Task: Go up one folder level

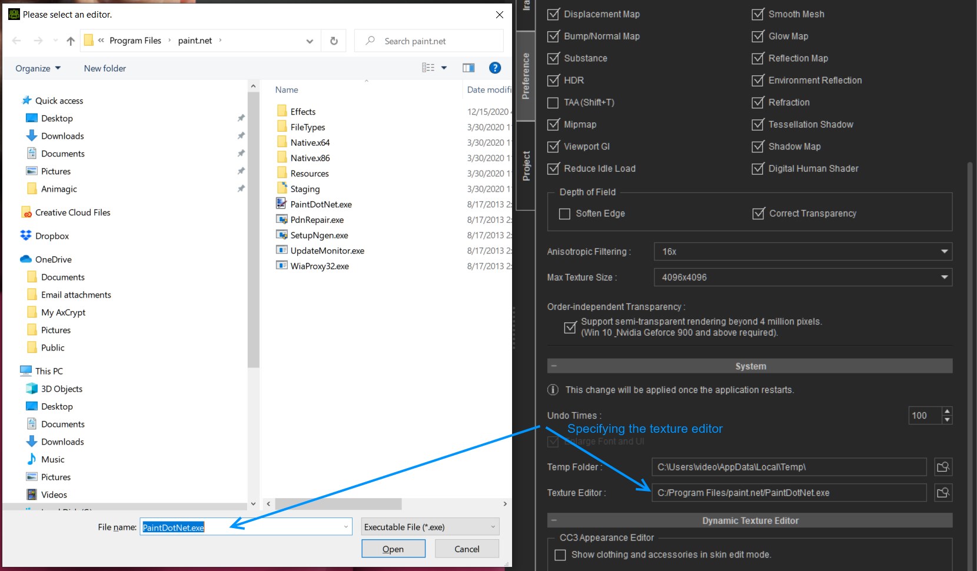Action: click(71, 41)
